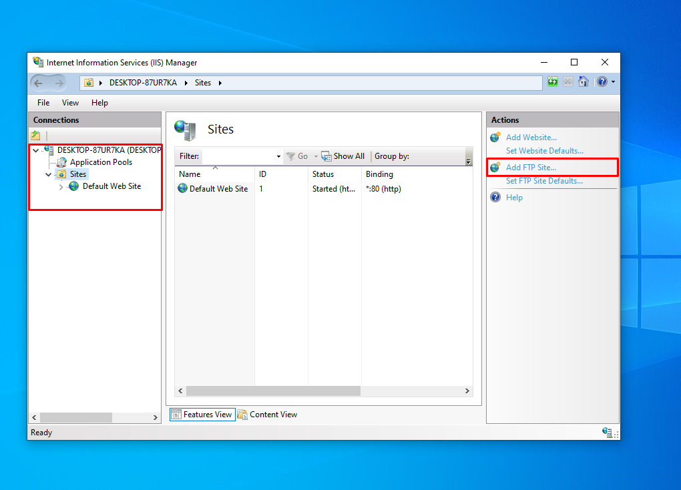This screenshot has width=681, height=490.
Task: Click the Set FTP Site Defaults... link
Action: click(x=544, y=181)
